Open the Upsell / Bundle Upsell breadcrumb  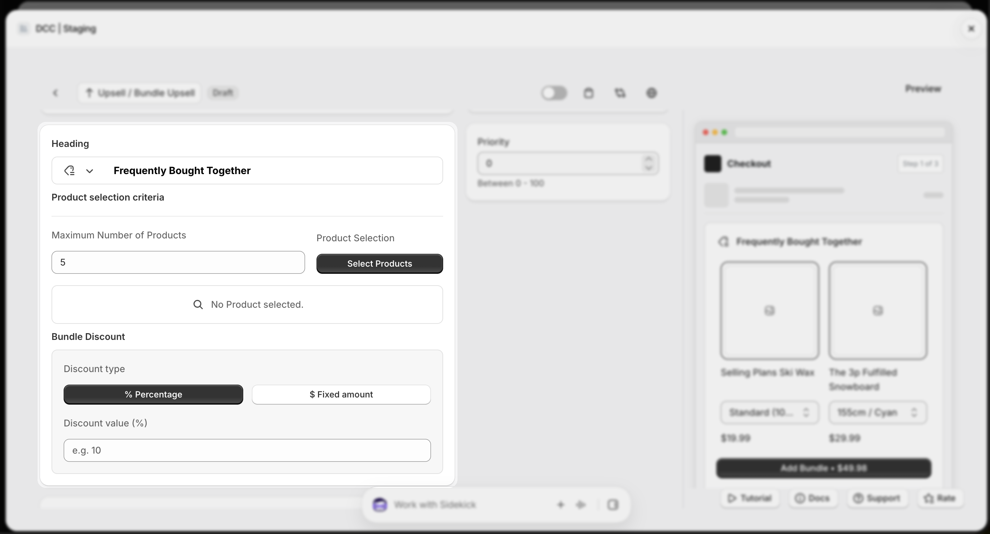[140, 93]
